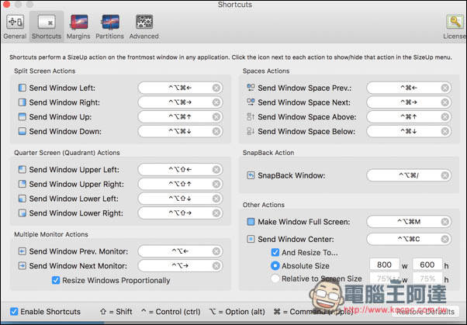Select the Absolute Size radio button
The width and height of the screenshot is (467, 325).
click(x=275, y=265)
